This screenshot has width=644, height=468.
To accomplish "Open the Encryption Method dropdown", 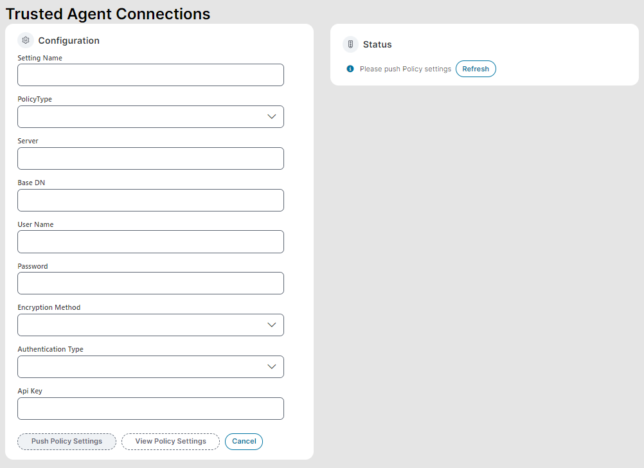I will tap(150, 325).
